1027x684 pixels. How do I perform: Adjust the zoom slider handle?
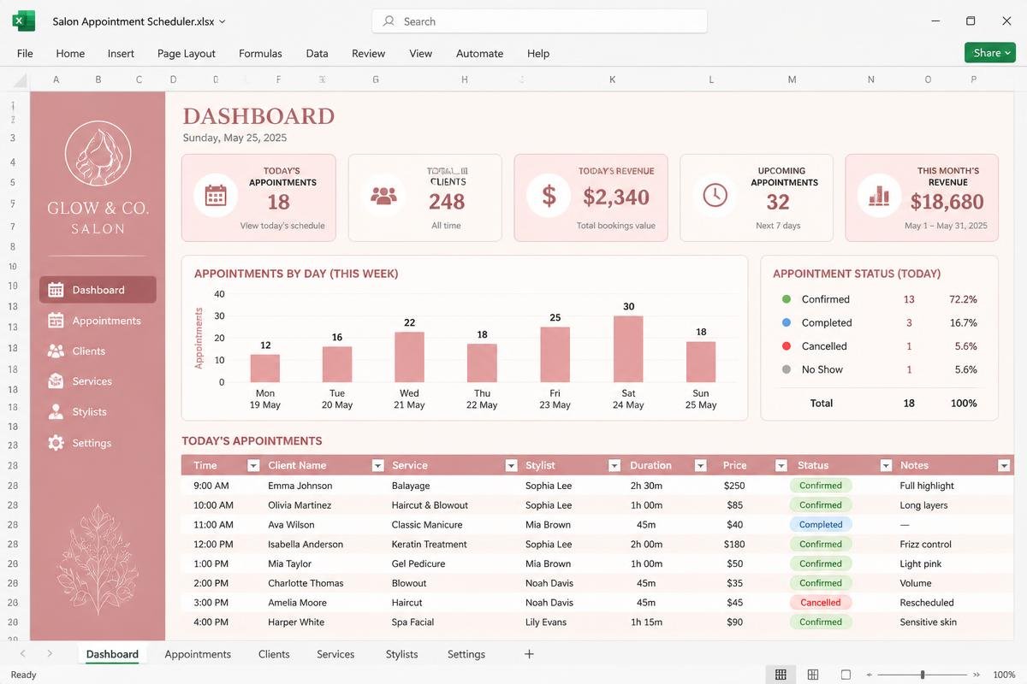click(x=923, y=675)
